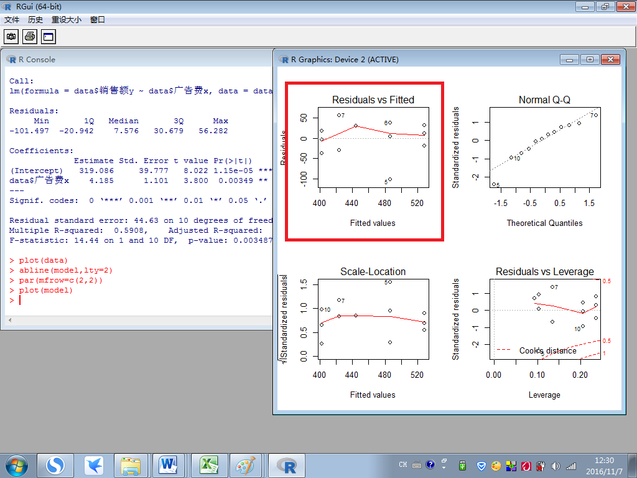Switch to Microsoft Word in taskbar

pyautogui.click(x=168, y=466)
